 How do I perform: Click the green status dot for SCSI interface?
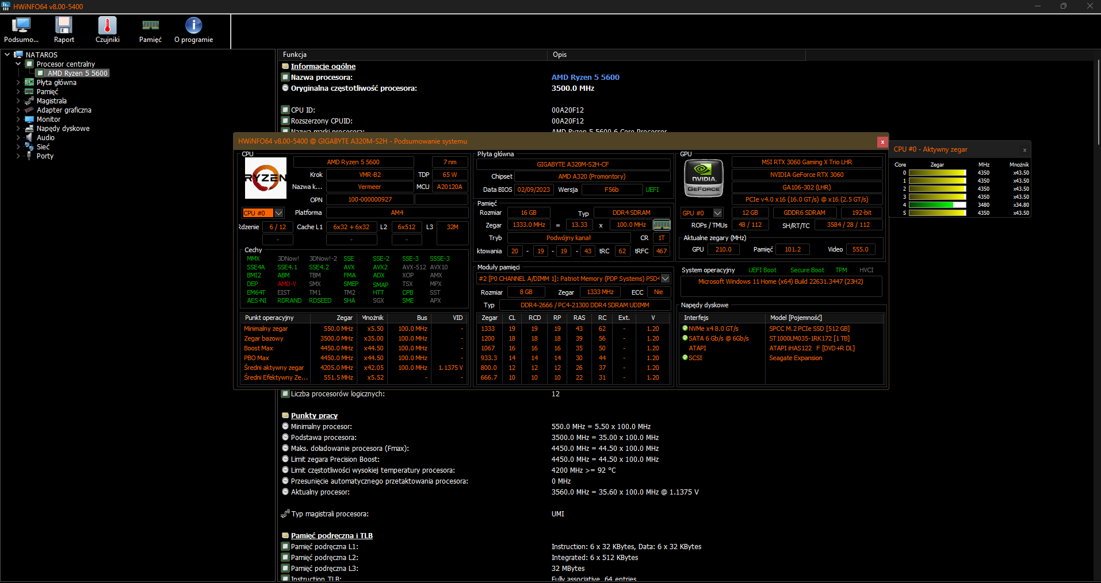(x=685, y=358)
